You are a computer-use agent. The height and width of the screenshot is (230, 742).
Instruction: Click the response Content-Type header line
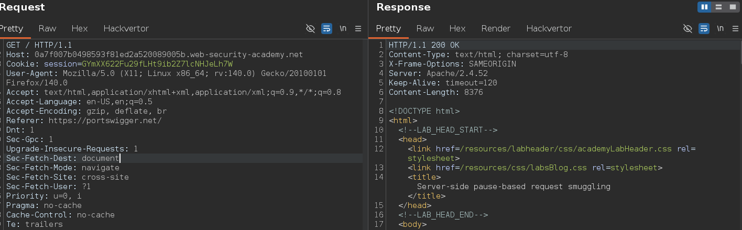coord(478,54)
